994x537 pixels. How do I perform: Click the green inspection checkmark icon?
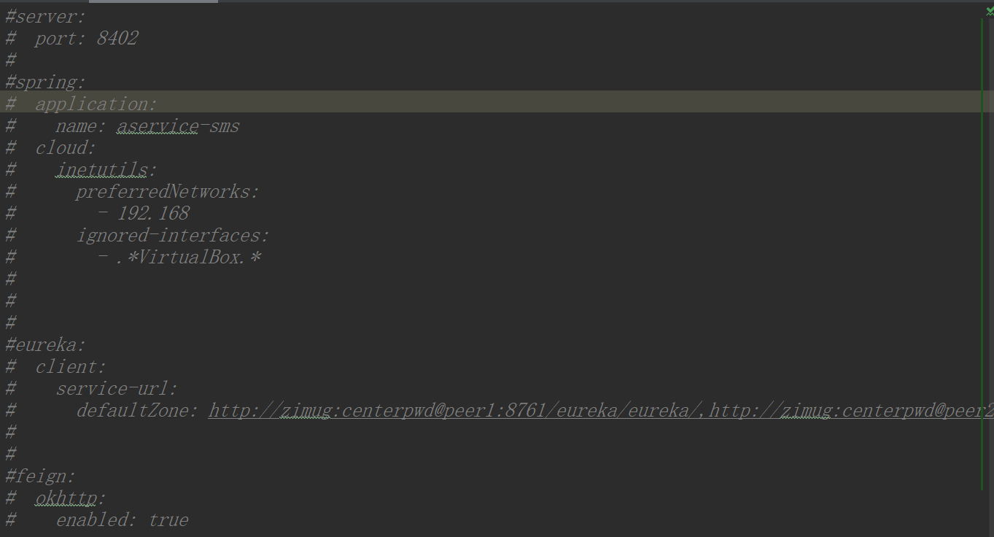(x=989, y=11)
